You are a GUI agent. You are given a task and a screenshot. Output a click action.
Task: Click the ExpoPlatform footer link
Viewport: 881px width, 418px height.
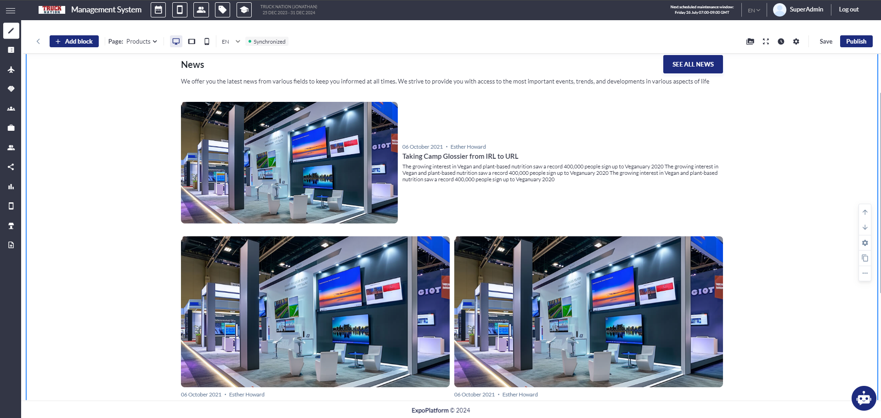tap(430, 410)
